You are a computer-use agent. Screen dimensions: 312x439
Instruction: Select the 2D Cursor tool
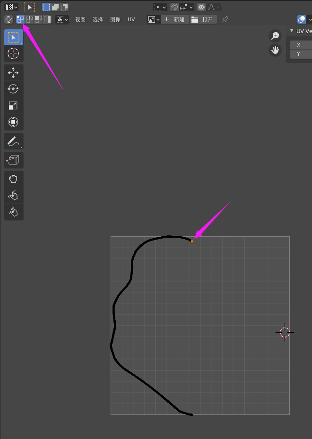tap(13, 53)
